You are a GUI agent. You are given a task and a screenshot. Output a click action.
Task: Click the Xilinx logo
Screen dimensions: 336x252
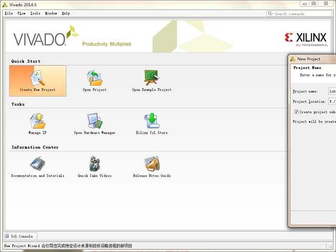[306, 39]
